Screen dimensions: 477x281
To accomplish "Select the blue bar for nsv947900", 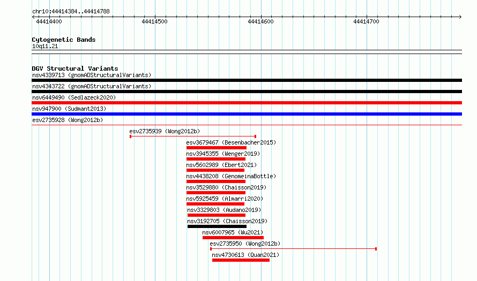I will coord(247,114).
